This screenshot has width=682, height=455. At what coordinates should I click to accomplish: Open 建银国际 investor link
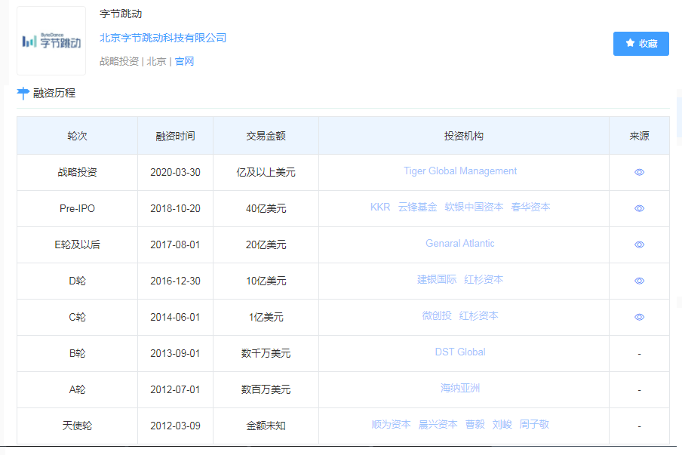tap(437, 279)
